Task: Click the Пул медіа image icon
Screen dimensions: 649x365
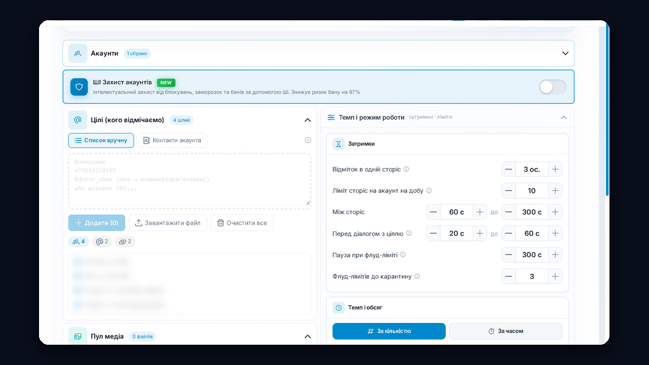Action: (x=78, y=336)
